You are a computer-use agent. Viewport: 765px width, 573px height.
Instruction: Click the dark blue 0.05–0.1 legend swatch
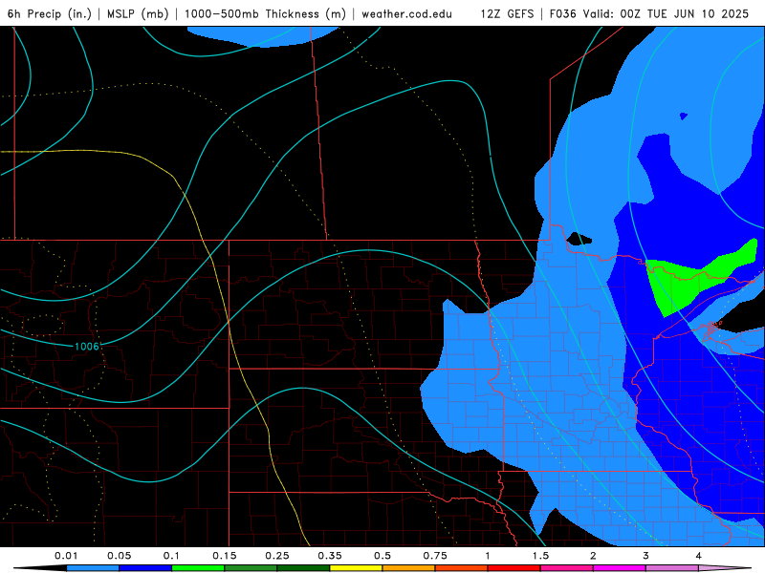point(145,568)
